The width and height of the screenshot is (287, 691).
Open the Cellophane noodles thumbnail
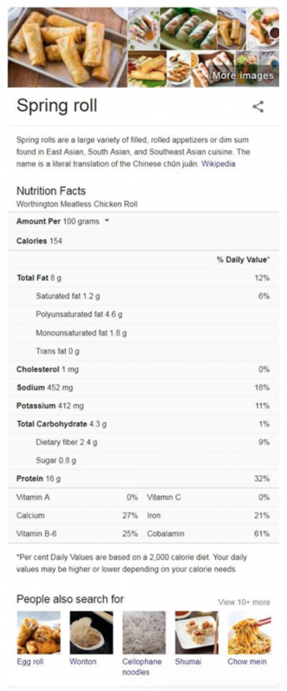pyautogui.click(x=144, y=633)
